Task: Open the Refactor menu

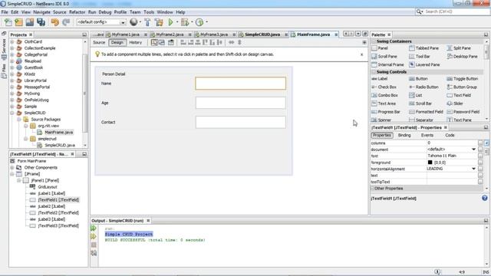Action: click(77, 12)
